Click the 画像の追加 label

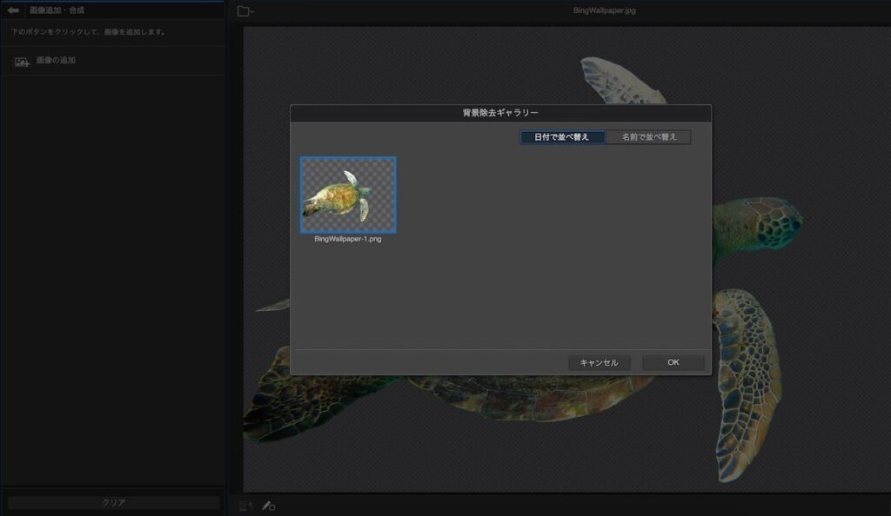[x=56, y=60]
